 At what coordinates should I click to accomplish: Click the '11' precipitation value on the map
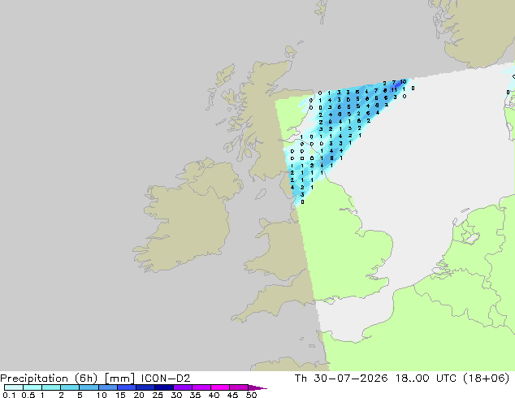click(394, 89)
